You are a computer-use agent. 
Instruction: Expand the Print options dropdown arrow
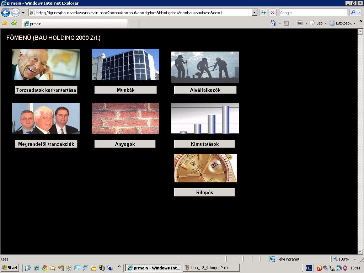[306, 23]
